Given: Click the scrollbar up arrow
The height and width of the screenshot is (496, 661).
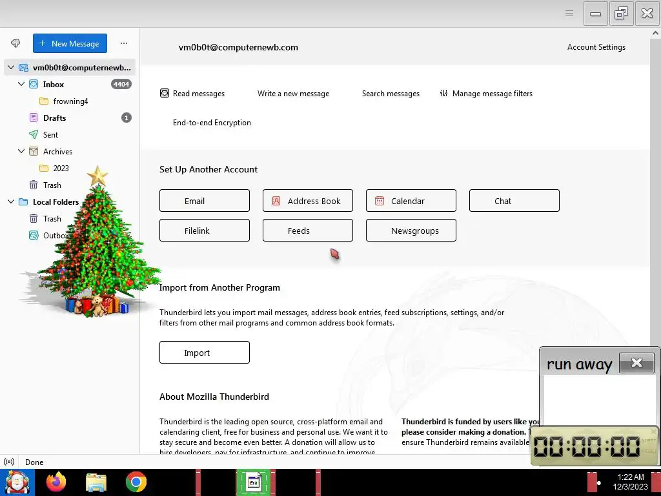Looking at the screenshot, I should pos(656,33).
